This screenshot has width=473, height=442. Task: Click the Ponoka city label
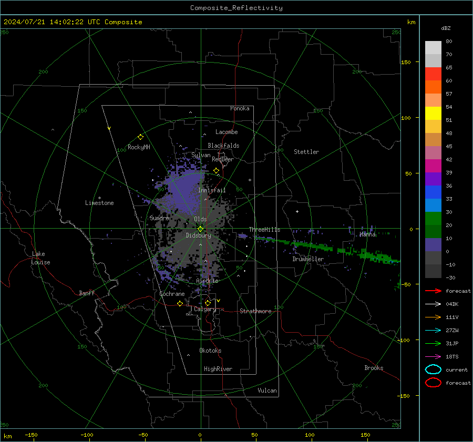click(240, 108)
